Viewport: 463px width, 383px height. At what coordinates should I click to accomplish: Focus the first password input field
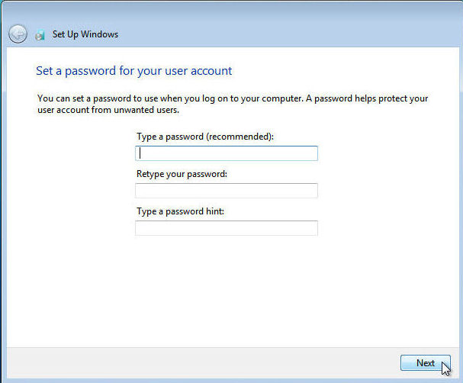point(227,153)
